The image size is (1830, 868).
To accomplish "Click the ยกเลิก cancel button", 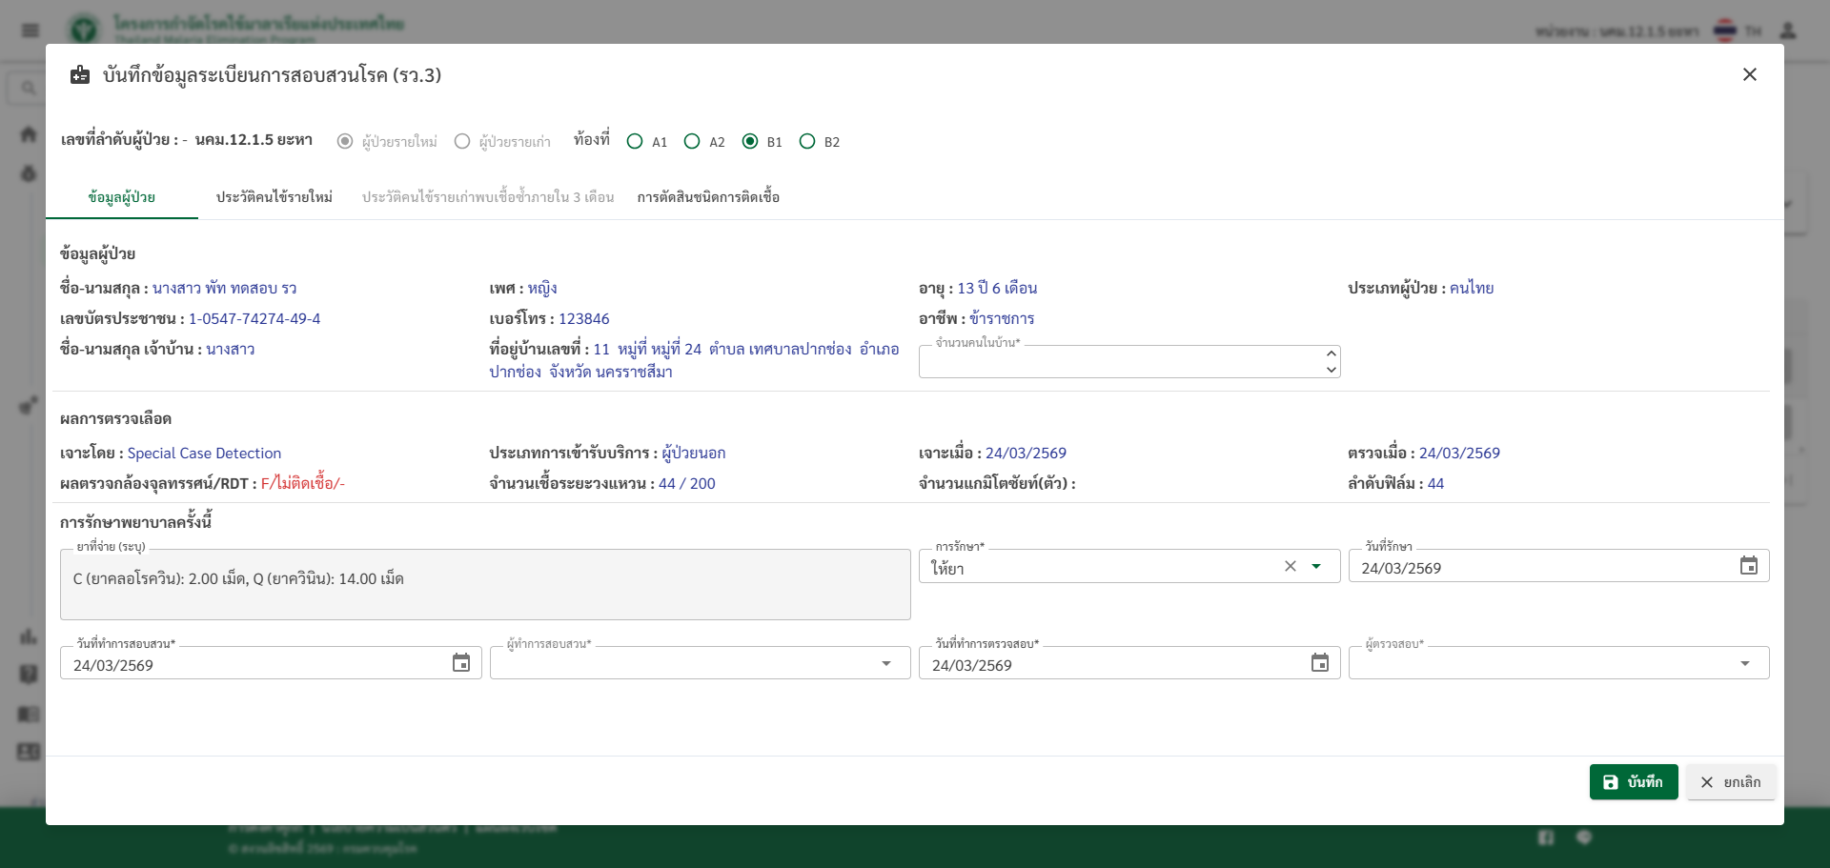I will coord(1730,782).
